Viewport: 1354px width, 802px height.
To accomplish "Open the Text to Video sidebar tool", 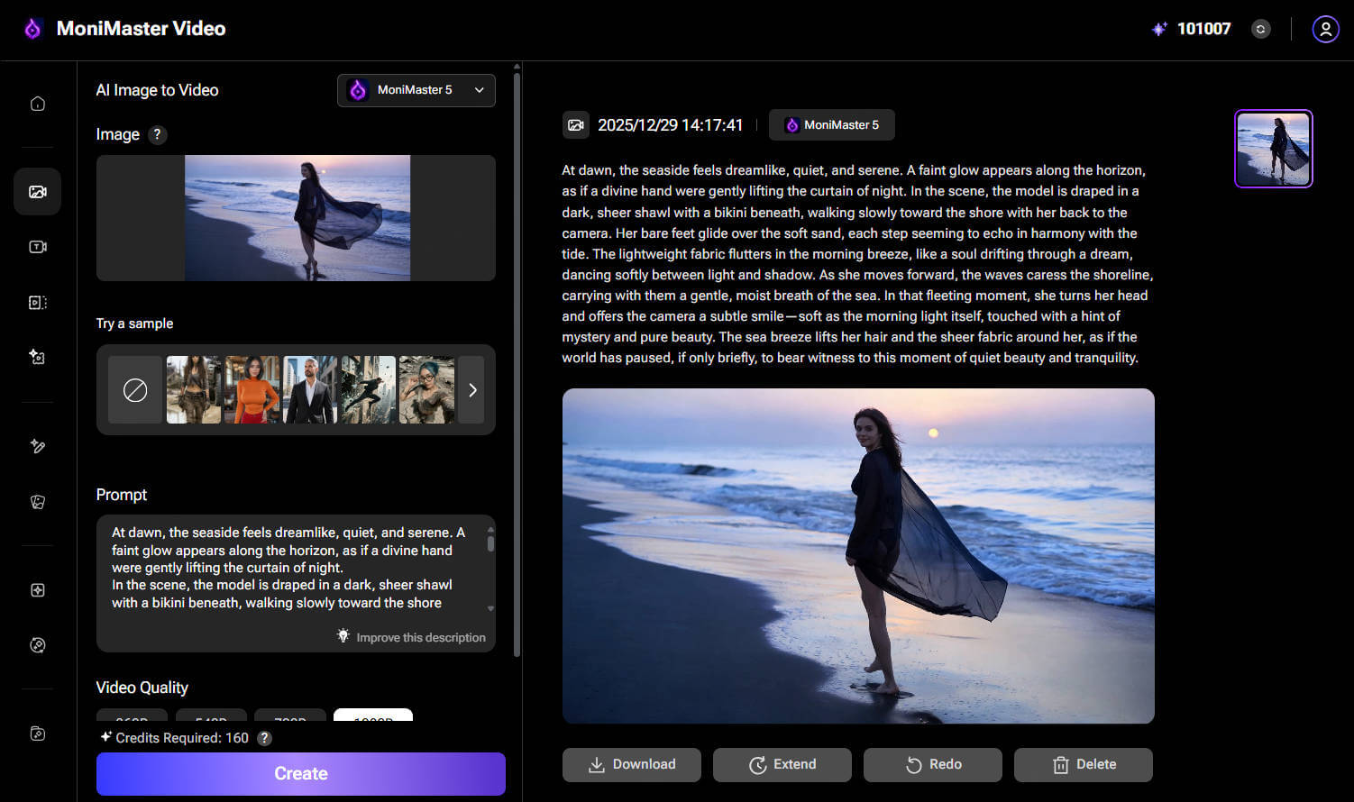I will click(x=38, y=247).
